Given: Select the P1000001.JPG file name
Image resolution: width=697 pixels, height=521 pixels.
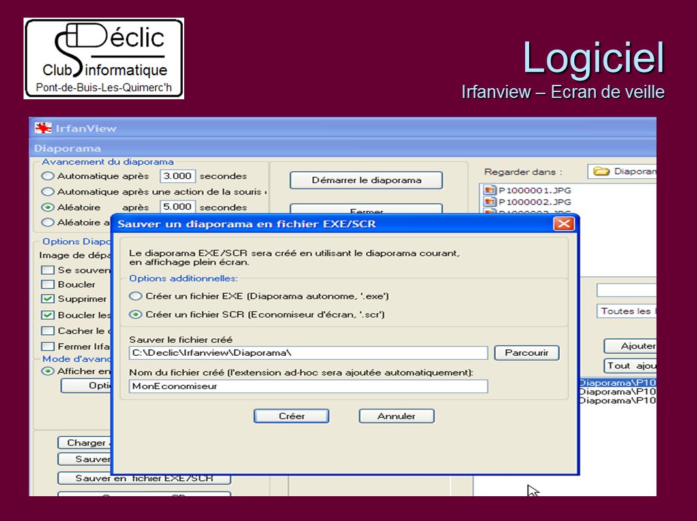Looking at the screenshot, I should click(535, 191).
